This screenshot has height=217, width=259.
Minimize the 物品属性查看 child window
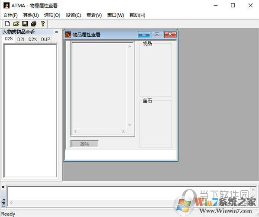[144, 35]
